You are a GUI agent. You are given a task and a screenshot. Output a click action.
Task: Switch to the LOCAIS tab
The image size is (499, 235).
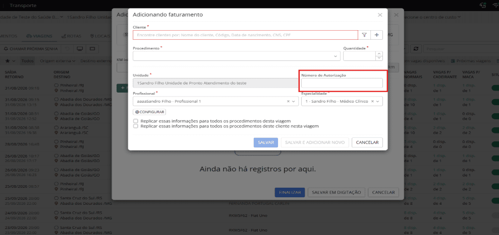pyautogui.click(x=101, y=36)
